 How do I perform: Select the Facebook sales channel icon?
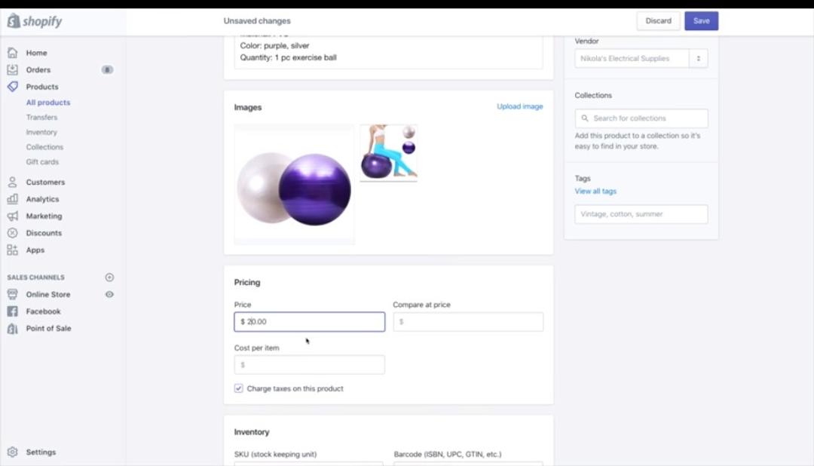click(x=11, y=311)
